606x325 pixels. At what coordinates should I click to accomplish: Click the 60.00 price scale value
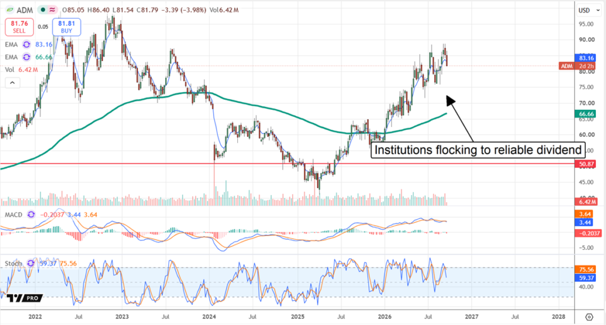[586, 135]
